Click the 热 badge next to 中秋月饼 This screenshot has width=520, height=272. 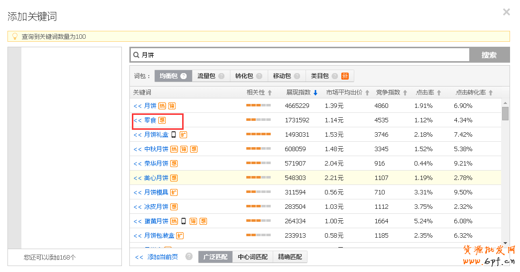[x=174, y=149]
